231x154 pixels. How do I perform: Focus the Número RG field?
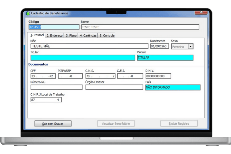[x=56, y=87]
